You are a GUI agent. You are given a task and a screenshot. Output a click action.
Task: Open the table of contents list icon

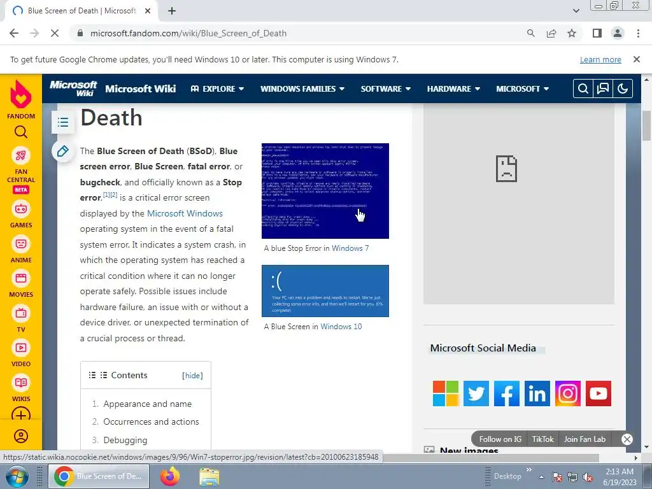point(63,122)
